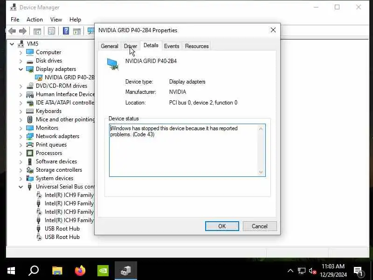Select the Mice and other pointing icon

[30, 119]
